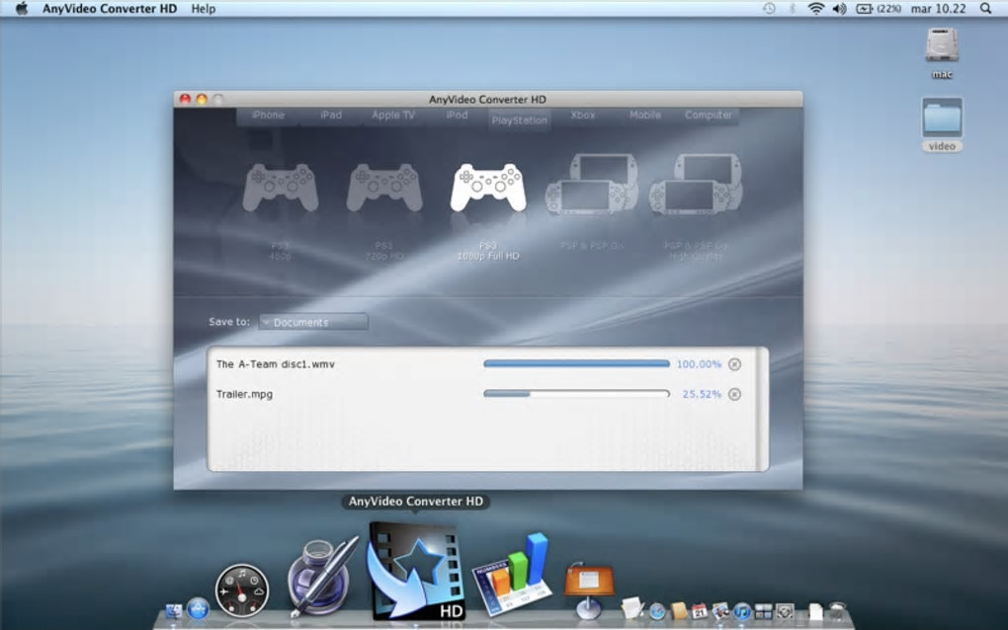The height and width of the screenshot is (630, 1008).
Task: Select the PS3 480p controller preset
Action: click(x=281, y=189)
